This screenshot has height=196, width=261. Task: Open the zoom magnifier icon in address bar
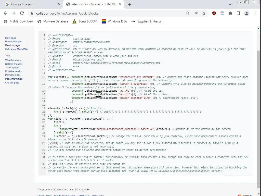tap(188, 13)
